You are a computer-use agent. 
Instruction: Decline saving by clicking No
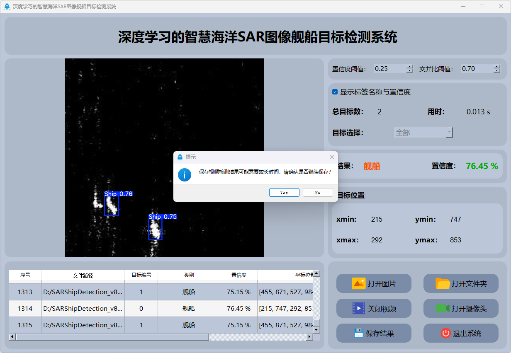coord(318,193)
